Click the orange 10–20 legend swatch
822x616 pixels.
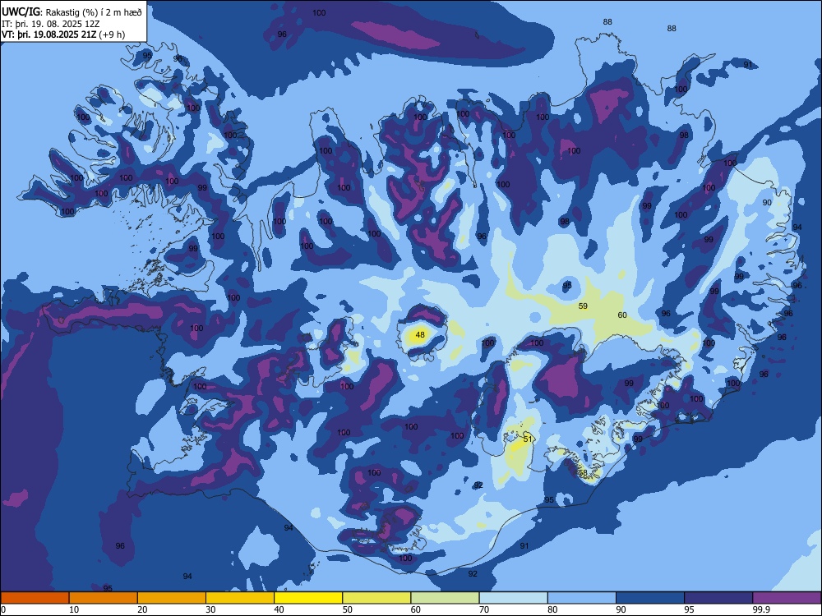(x=104, y=598)
